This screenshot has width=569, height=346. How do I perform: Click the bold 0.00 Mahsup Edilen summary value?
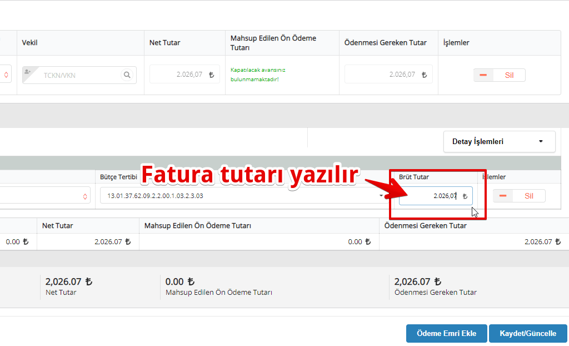tap(180, 281)
